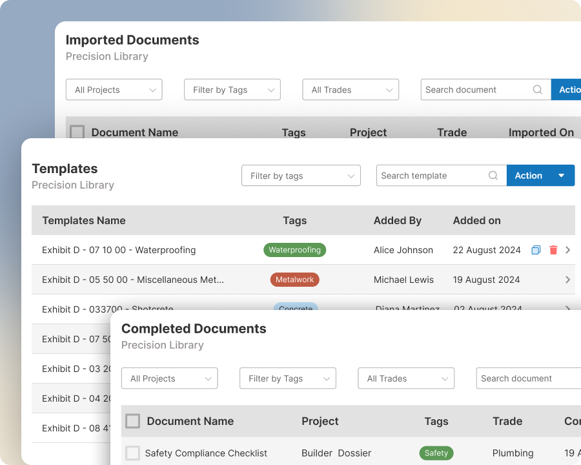581x465 pixels.
Task: Open All Projects dropdown in Completed Documents
Action: pyautogui.click(x=169, y=378)
